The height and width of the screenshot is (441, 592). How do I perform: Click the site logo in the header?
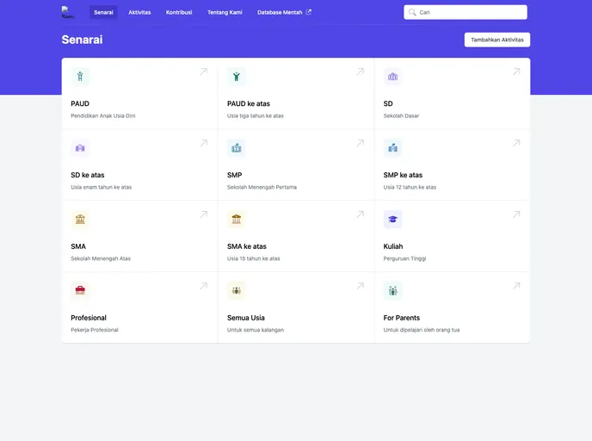(68, 12)
